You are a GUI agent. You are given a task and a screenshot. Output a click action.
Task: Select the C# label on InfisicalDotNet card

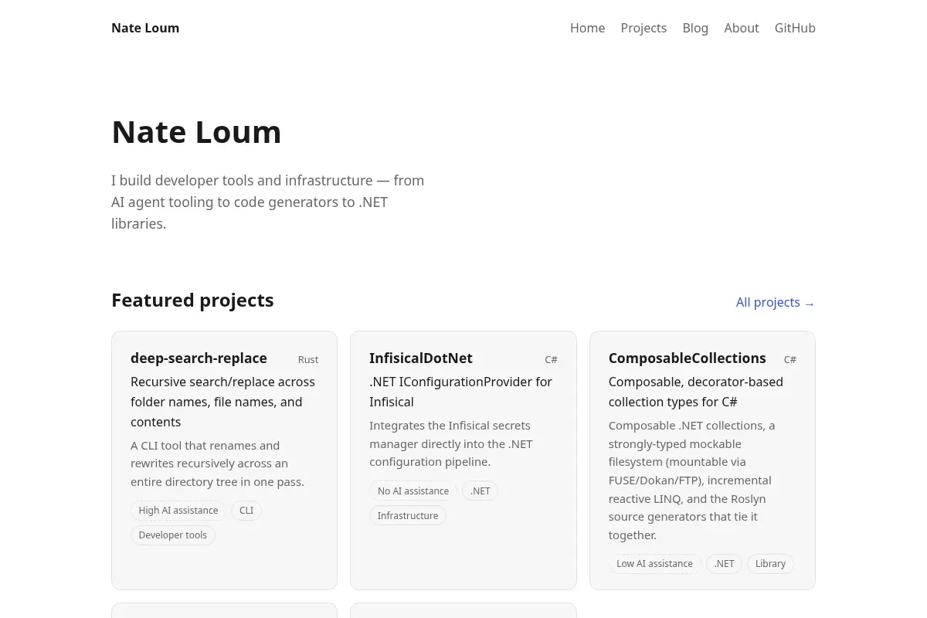point(552,360)
